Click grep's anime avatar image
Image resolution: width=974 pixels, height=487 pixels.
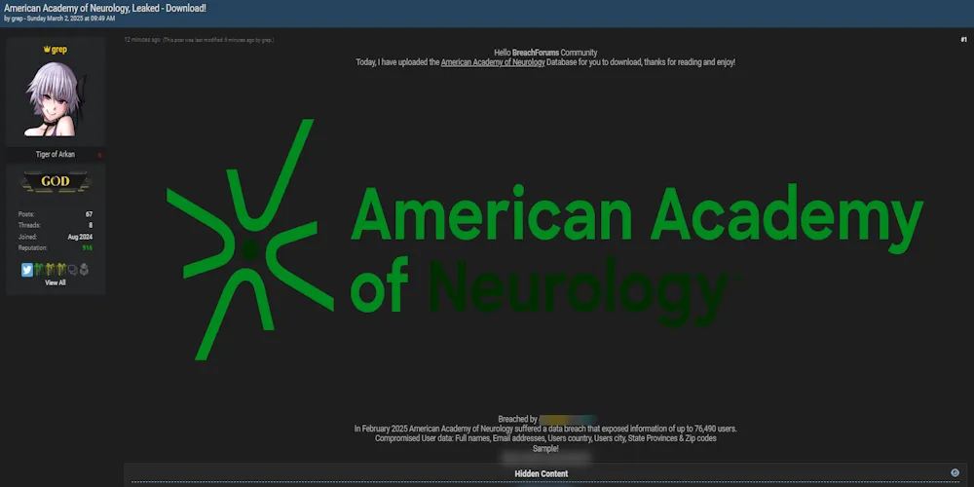tap(56, 98)
